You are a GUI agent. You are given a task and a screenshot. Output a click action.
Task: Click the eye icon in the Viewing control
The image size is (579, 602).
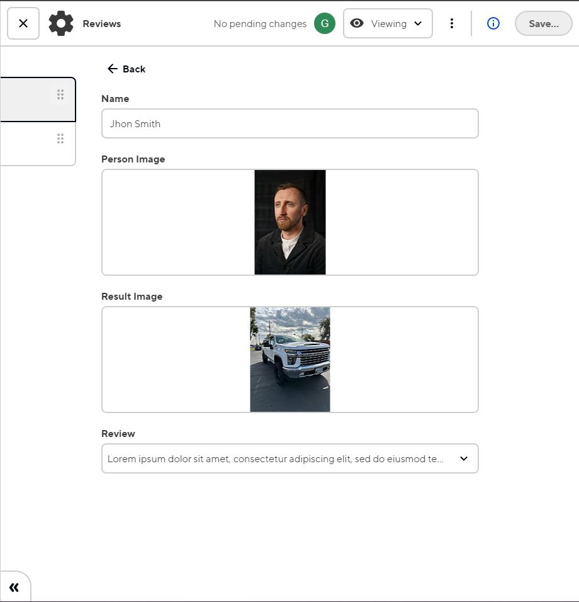[357, 23]
